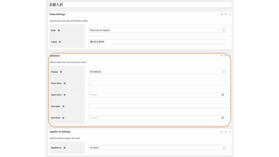The image size is (279, 157).
Task: Click help icon beside Status
Action: (x=61, y=72)
